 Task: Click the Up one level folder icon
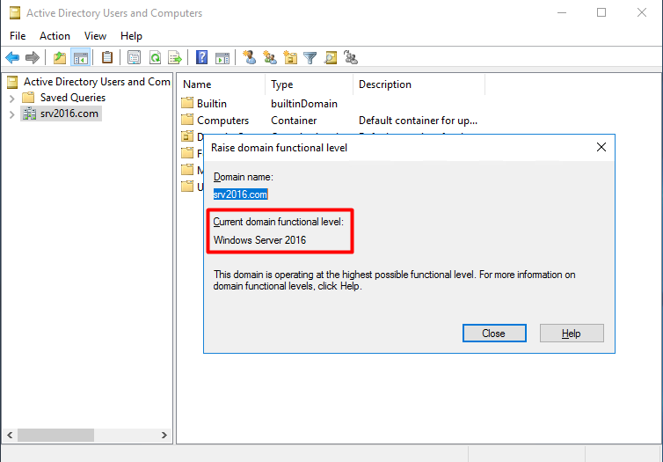[60, 58]
